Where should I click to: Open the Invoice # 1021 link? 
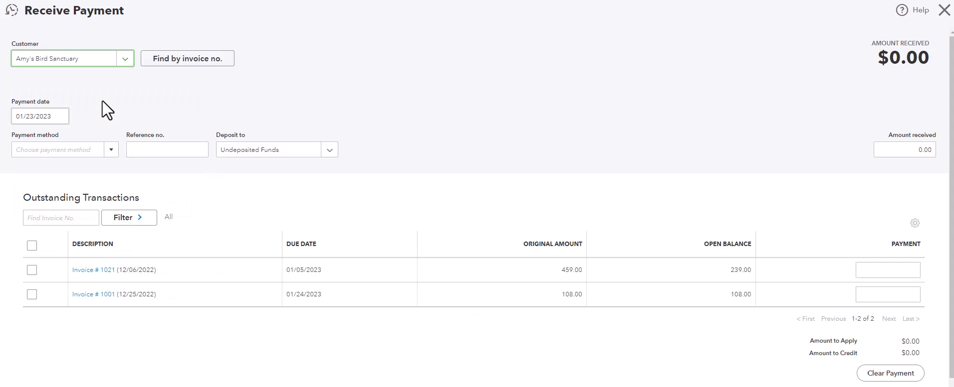tap(93, 269)
